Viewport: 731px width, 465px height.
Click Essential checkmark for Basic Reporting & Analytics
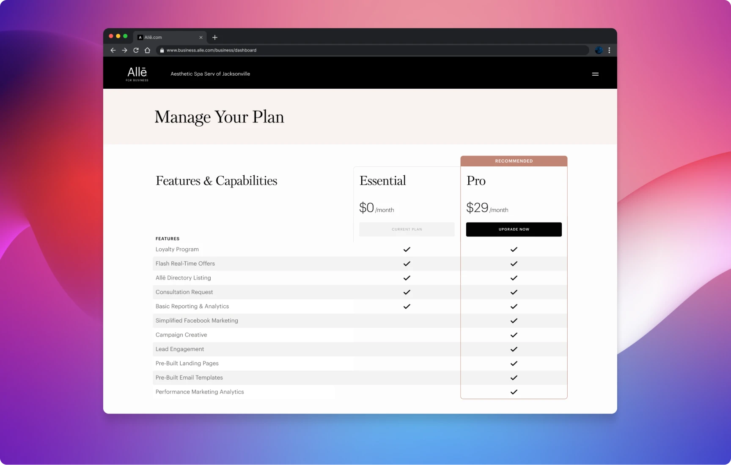tap(407, 307)
